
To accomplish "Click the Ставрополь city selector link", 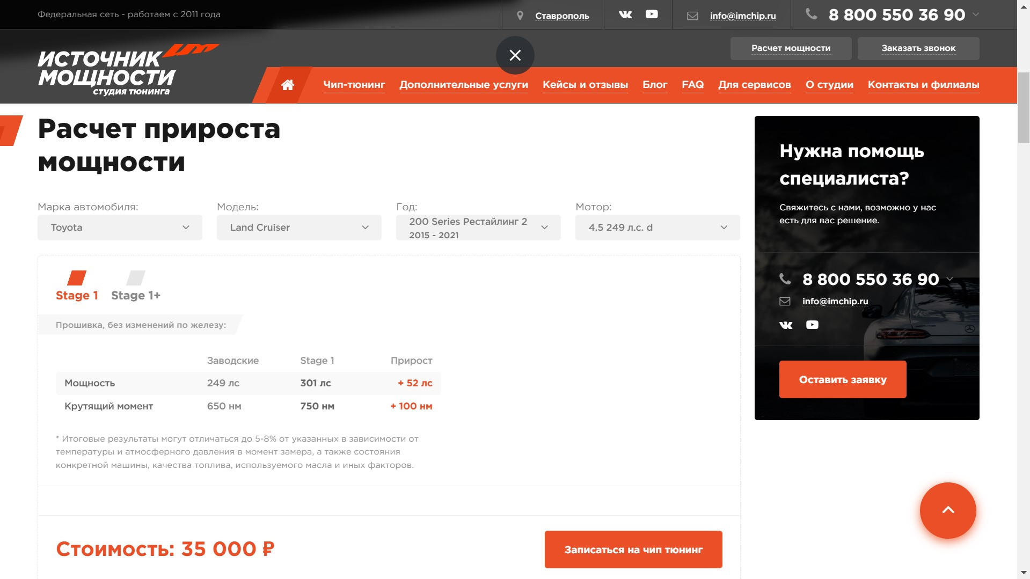I will [x=562, y=16].
